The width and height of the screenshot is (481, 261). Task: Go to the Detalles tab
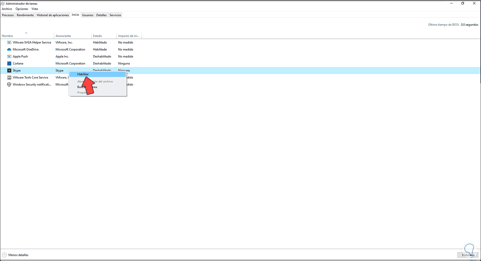[x=101, y=15]
